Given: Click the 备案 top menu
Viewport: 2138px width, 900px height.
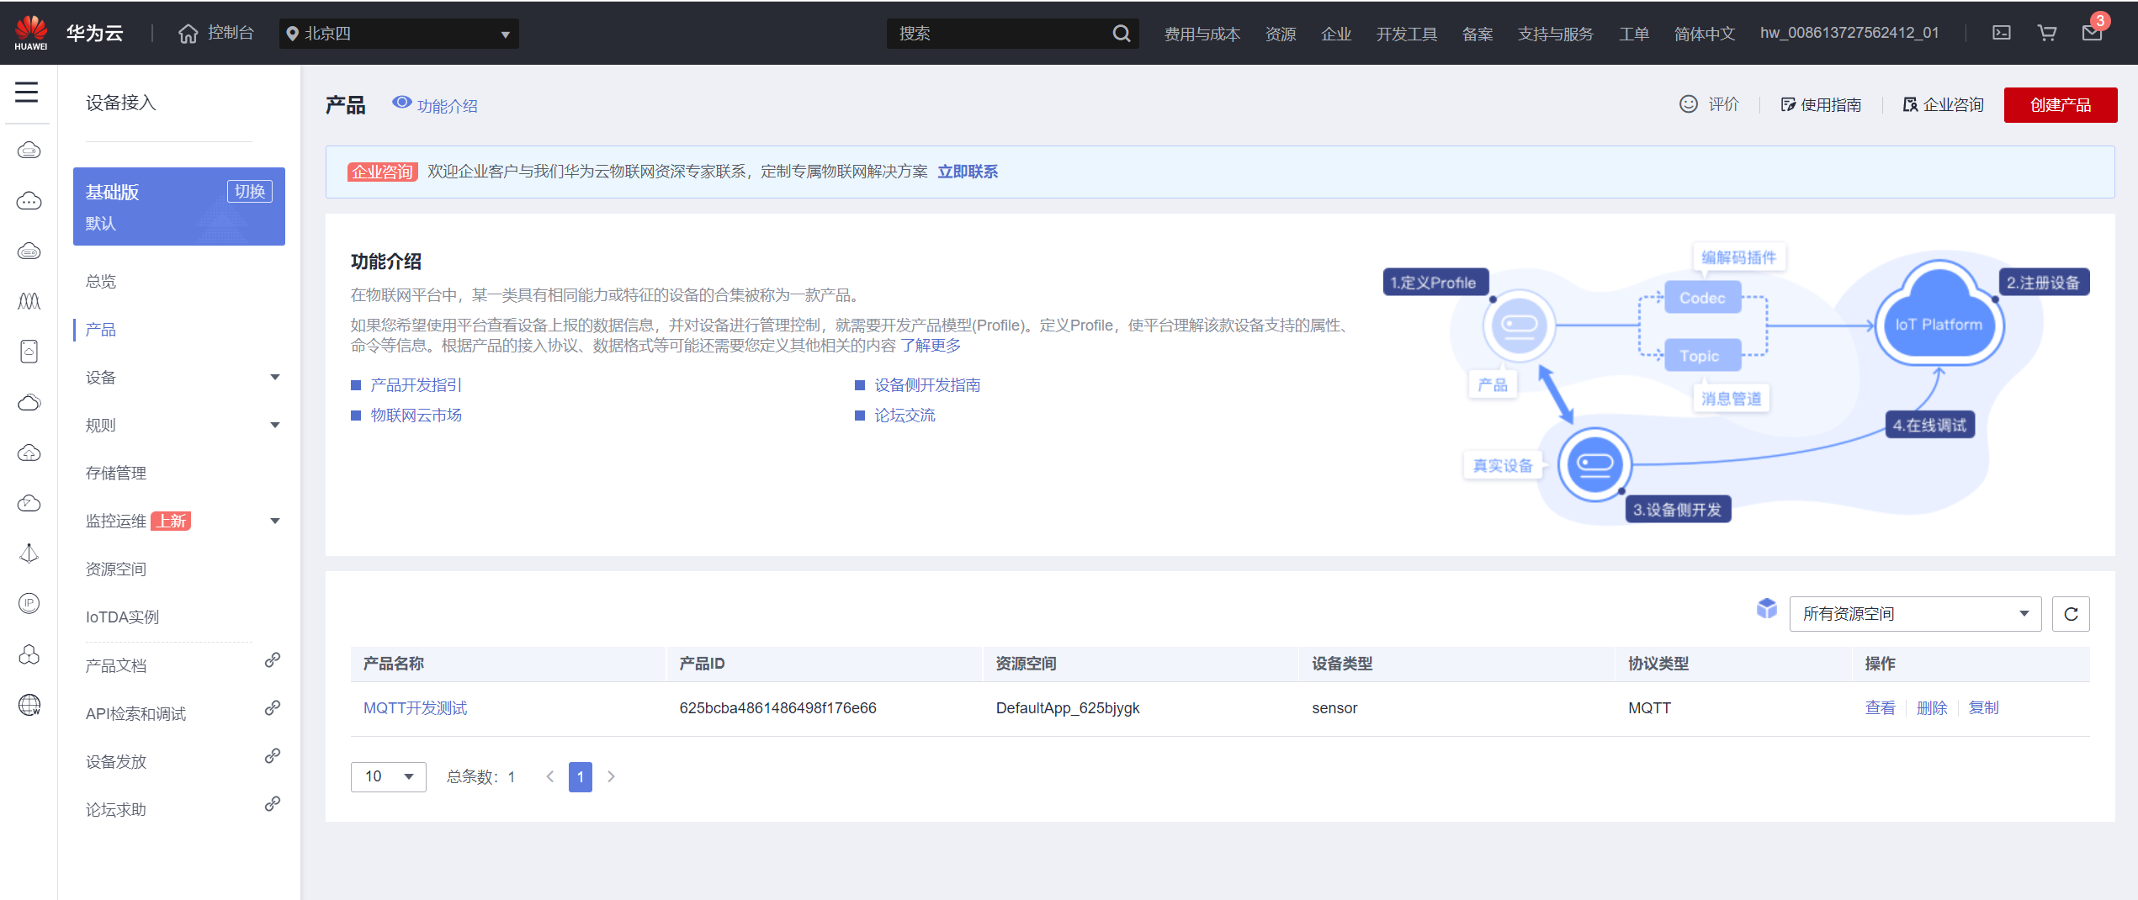Looking at the screenshot, I should click(x=1477, y=34).
